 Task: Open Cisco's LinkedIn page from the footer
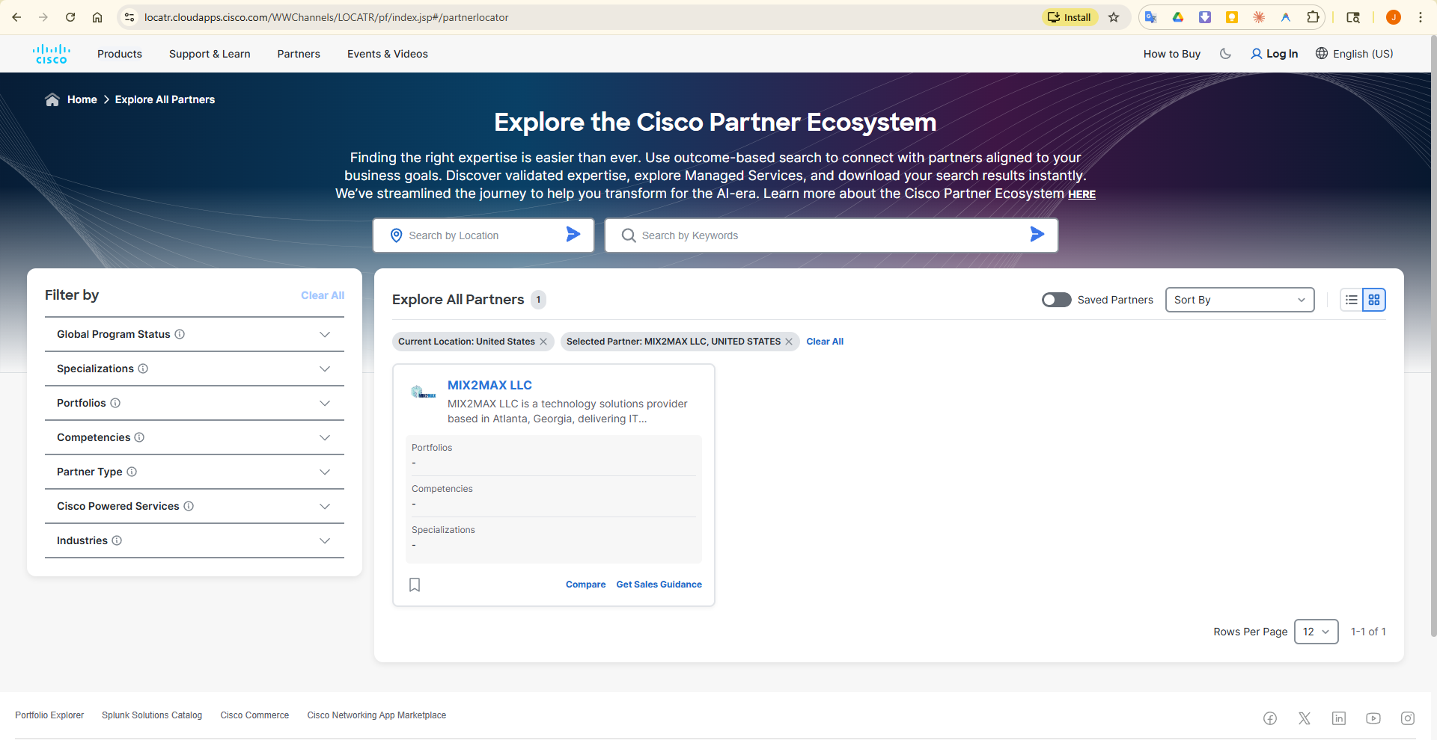pyautogui.click(x=1339, y=718)
